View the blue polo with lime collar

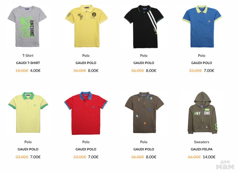tap(202, 26)
